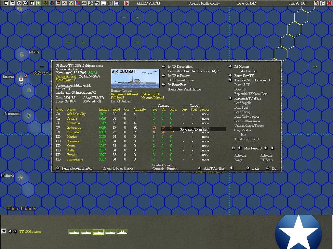Click the red and blue squares icon

[x=77, y=3]
